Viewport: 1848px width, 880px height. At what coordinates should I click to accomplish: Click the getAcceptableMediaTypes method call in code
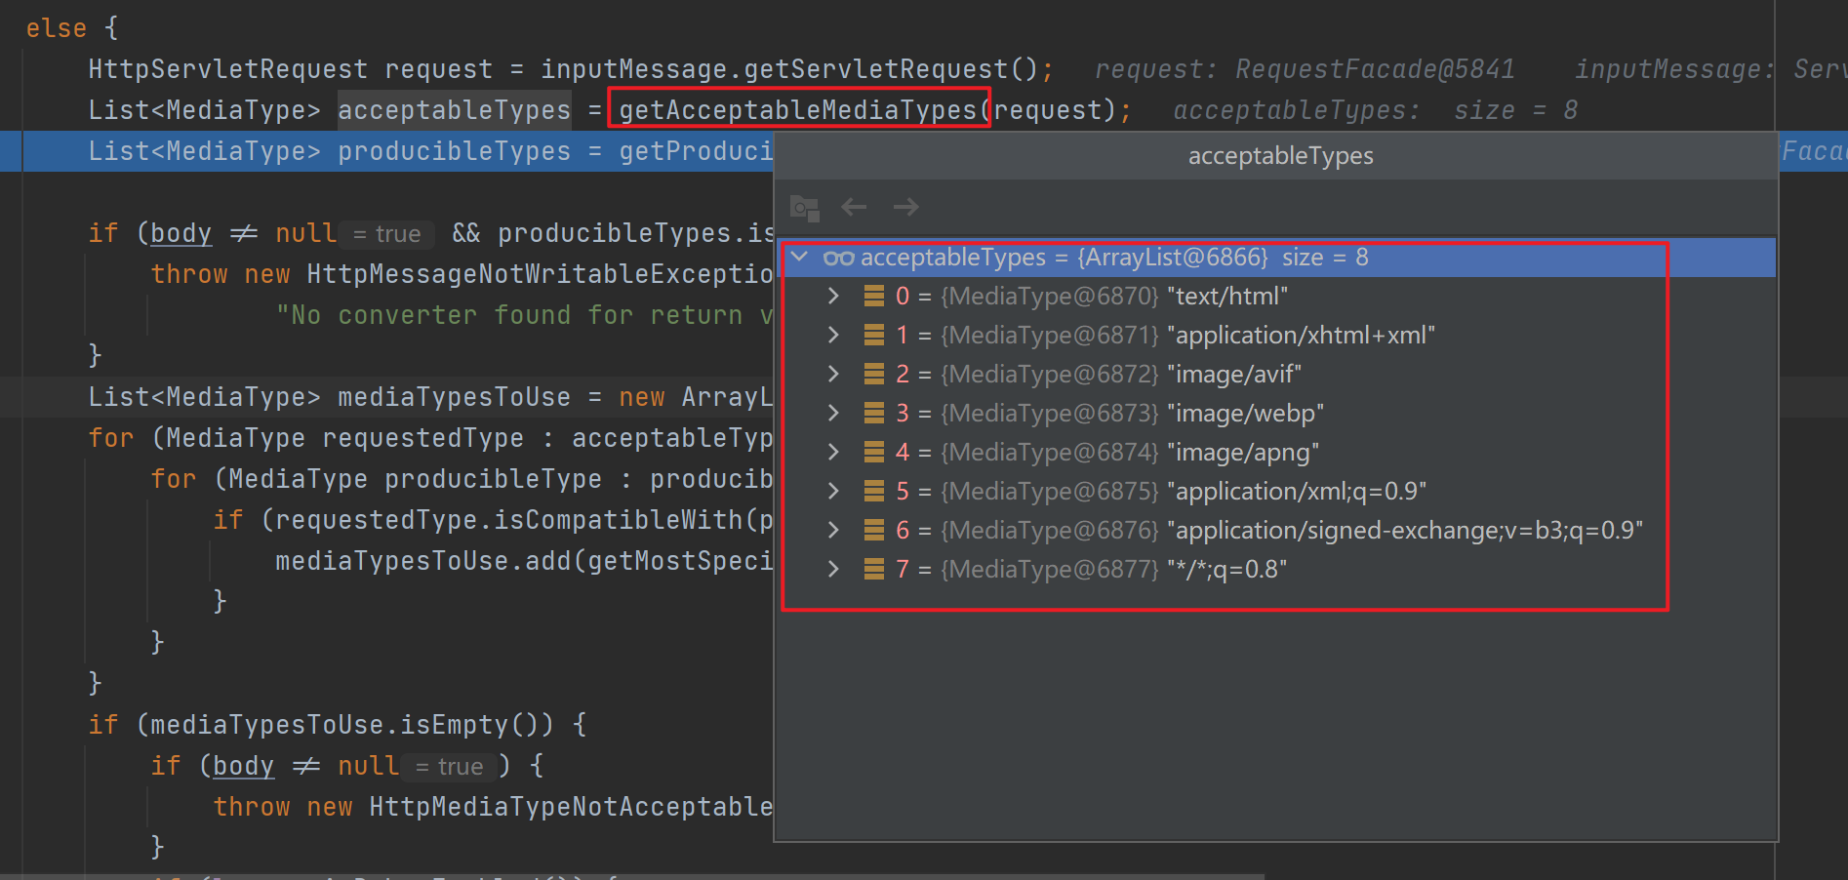pos(798,110)
